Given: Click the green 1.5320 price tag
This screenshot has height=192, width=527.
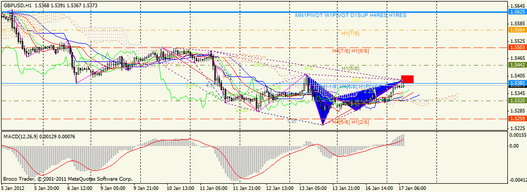Looking at the screenshot, I should coord(518,101).
